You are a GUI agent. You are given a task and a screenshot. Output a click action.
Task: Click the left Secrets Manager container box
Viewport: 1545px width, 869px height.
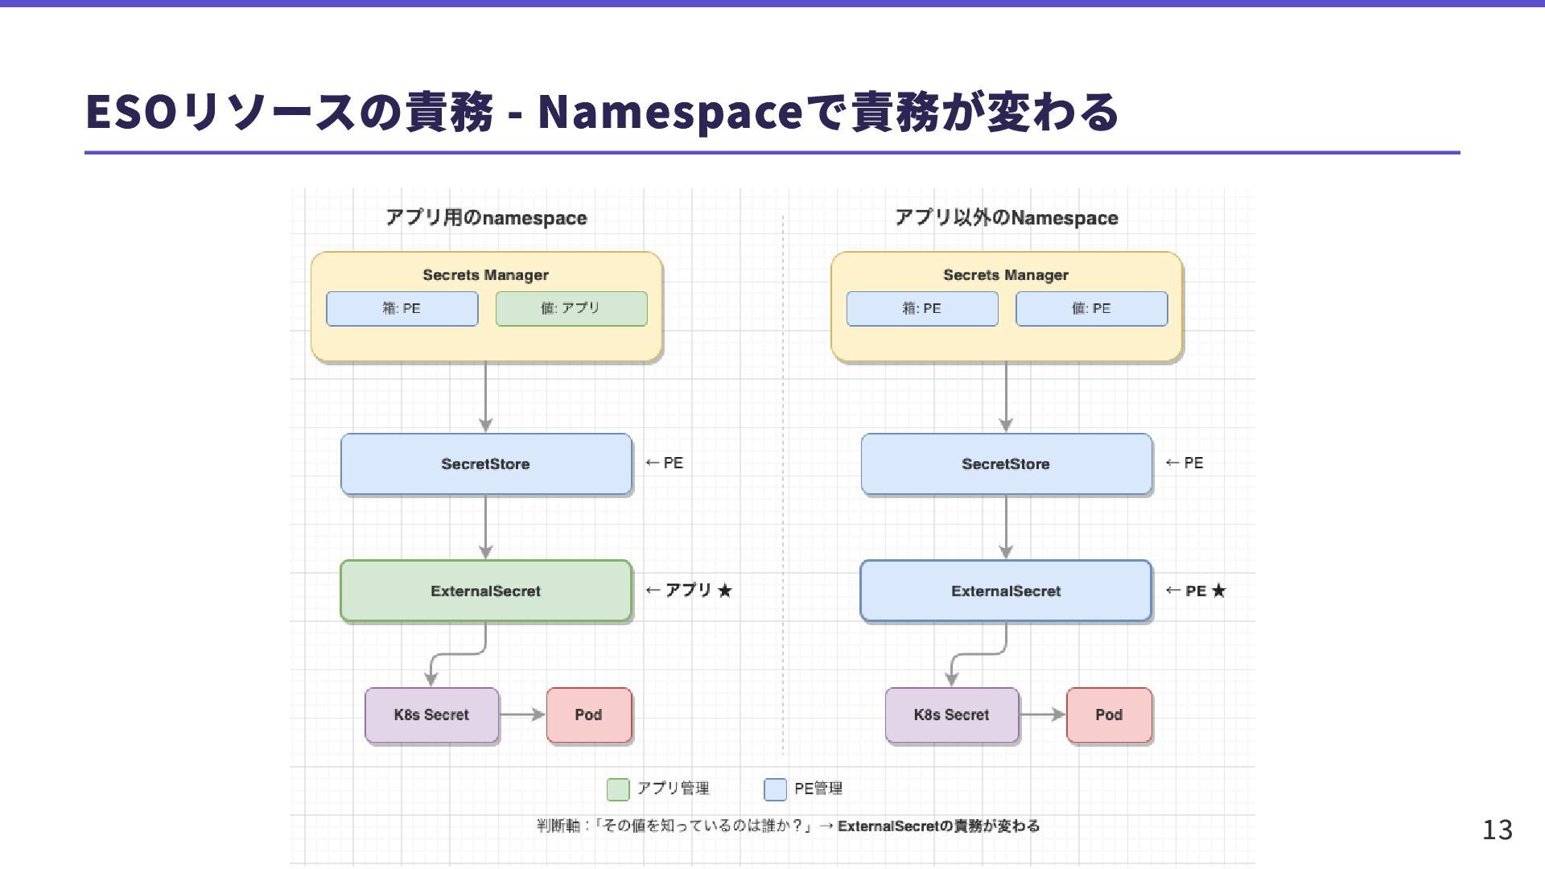pos(486,344)
